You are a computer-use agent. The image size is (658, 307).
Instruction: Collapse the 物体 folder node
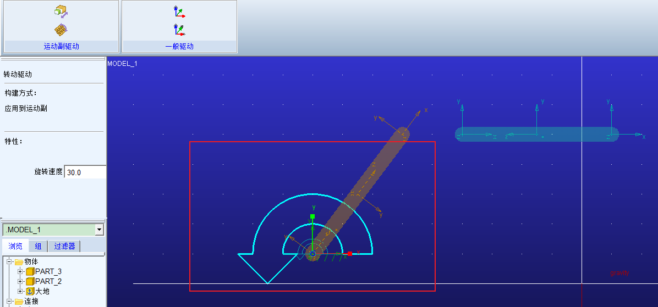click(x=9, y=262)
